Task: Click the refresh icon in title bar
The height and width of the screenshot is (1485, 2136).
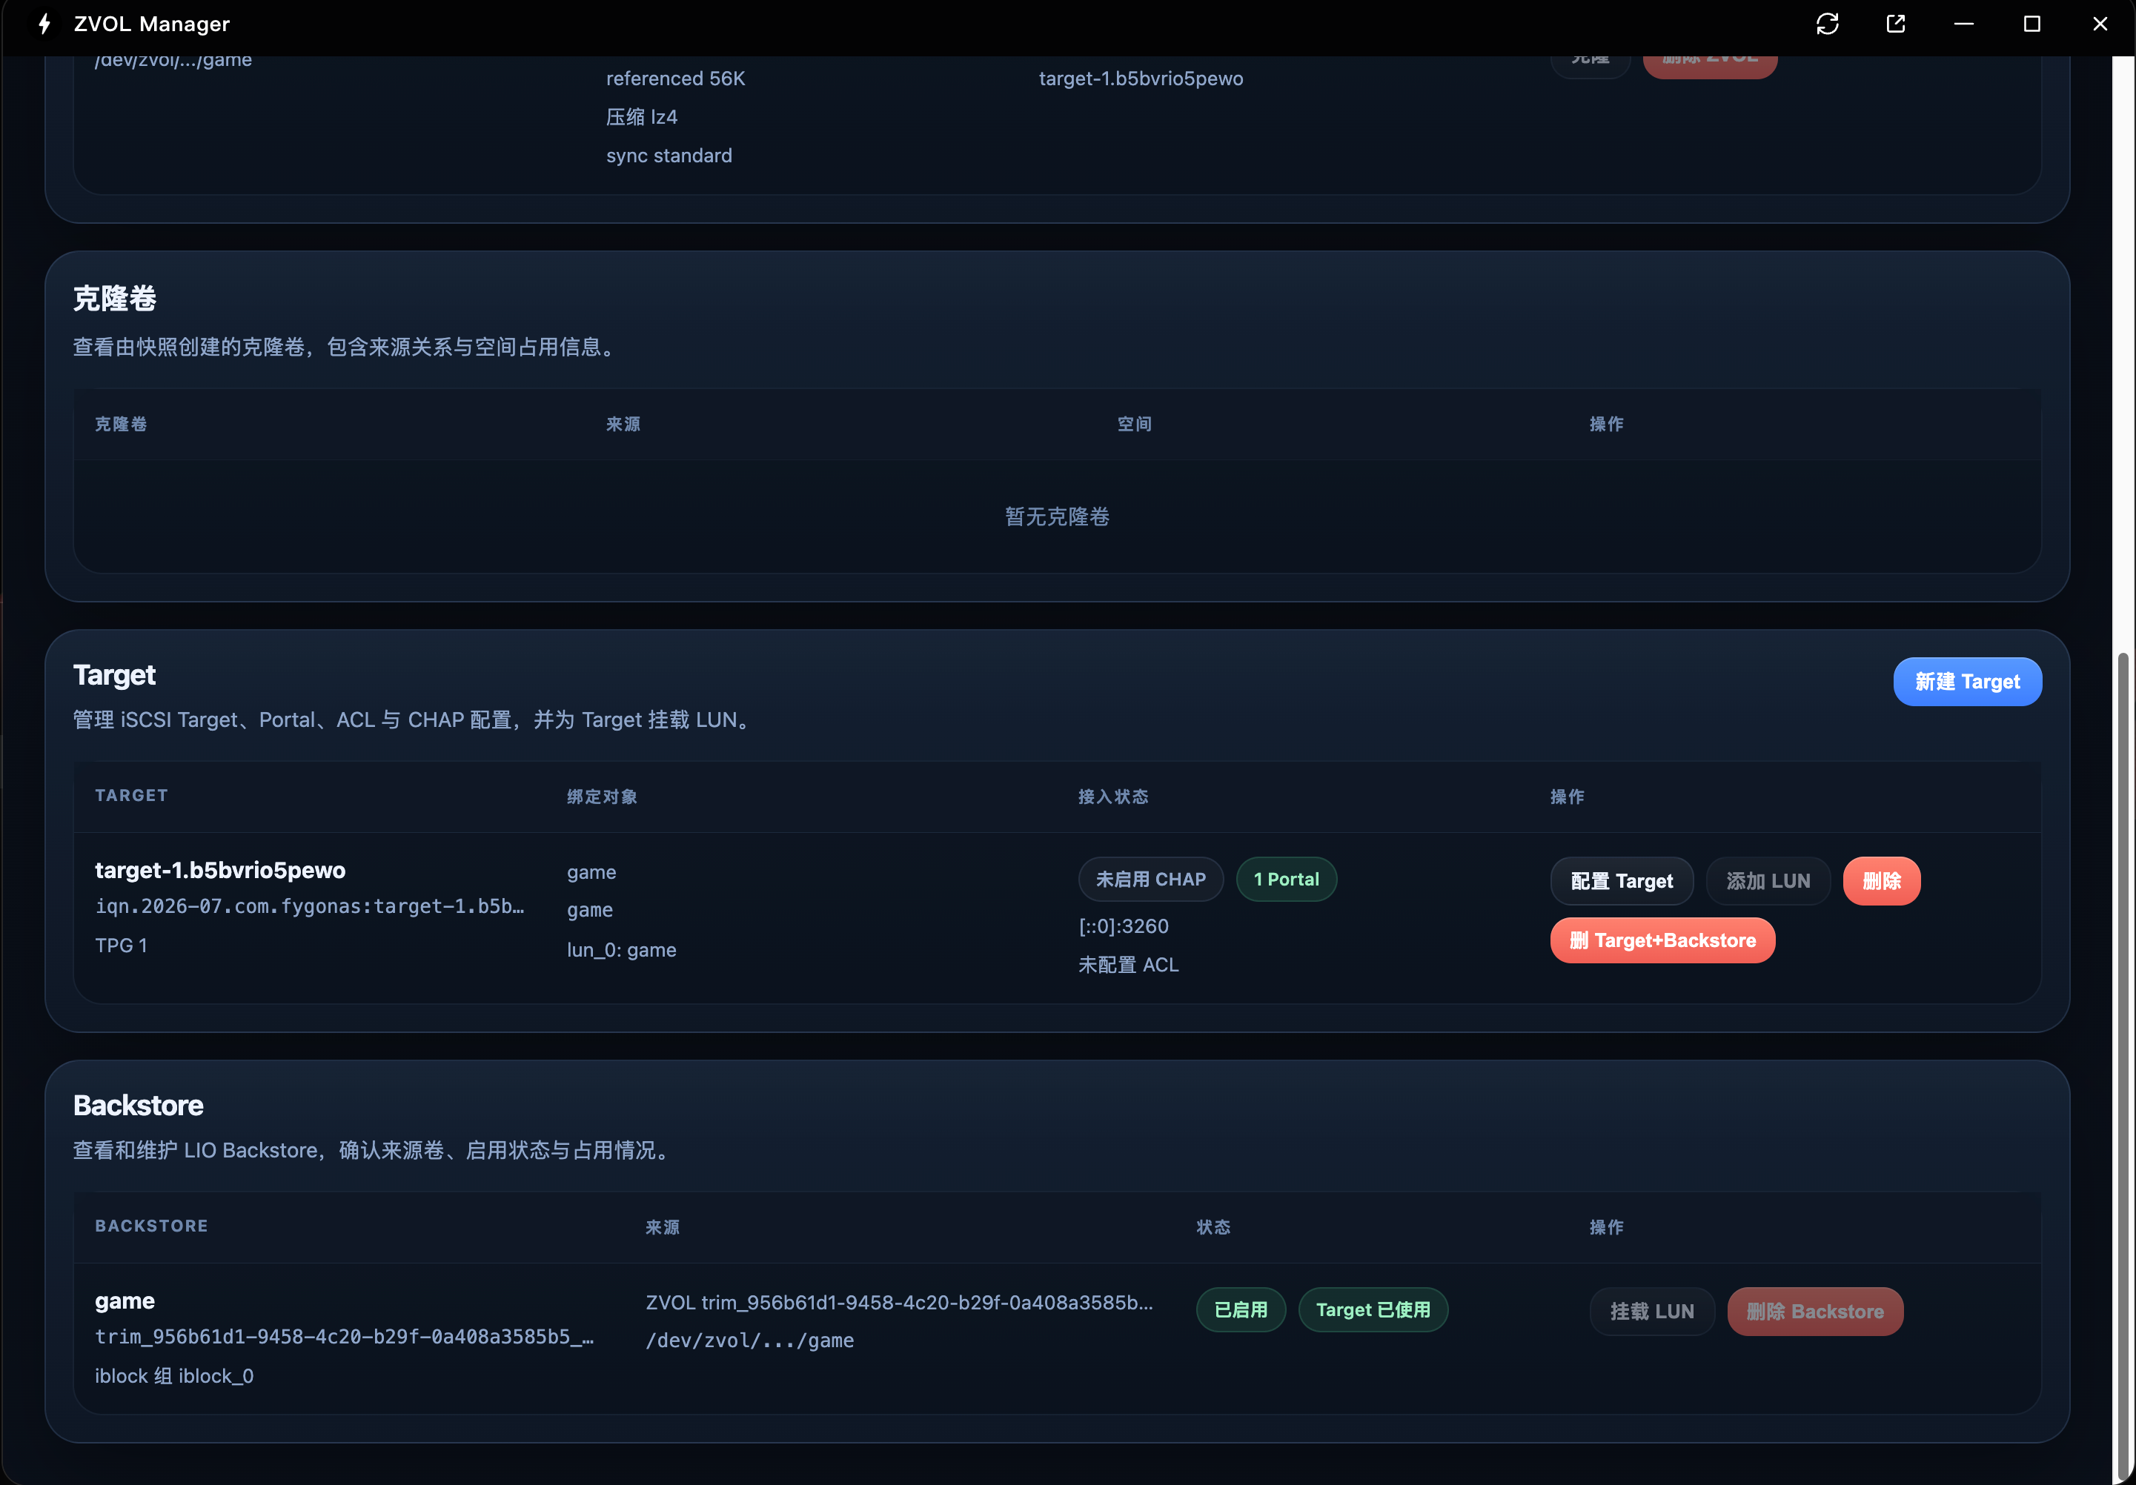Action: coord(1827,24)
